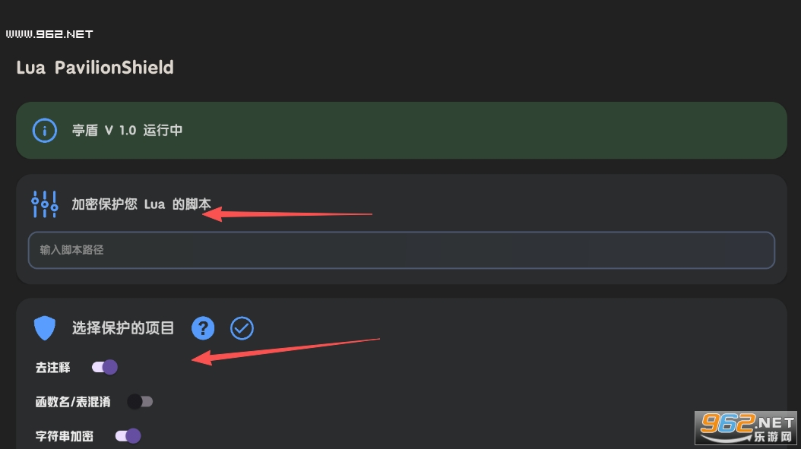This screenshot has height=449, width=801.
Task: Click the 加密保护您 Lua 的脚本 heading
Action: pyautogui.click(x=141, y=204)
